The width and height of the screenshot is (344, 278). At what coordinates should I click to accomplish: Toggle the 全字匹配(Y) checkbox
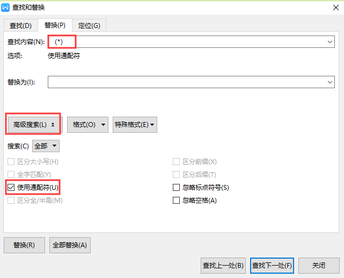click(x=11, y=175)
